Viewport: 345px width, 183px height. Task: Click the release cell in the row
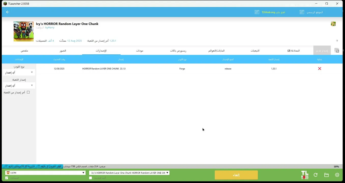pyautogui.click(x=228, y=69)
